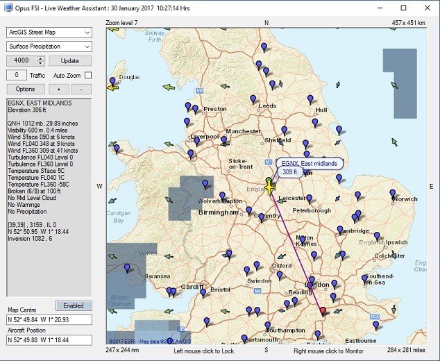Click the 309 ft altitude label

(x=290, y=171)
